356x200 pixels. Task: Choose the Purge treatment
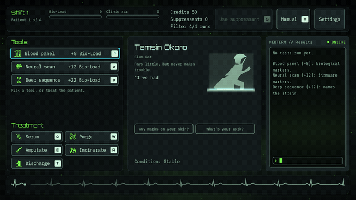coord(92,137)
